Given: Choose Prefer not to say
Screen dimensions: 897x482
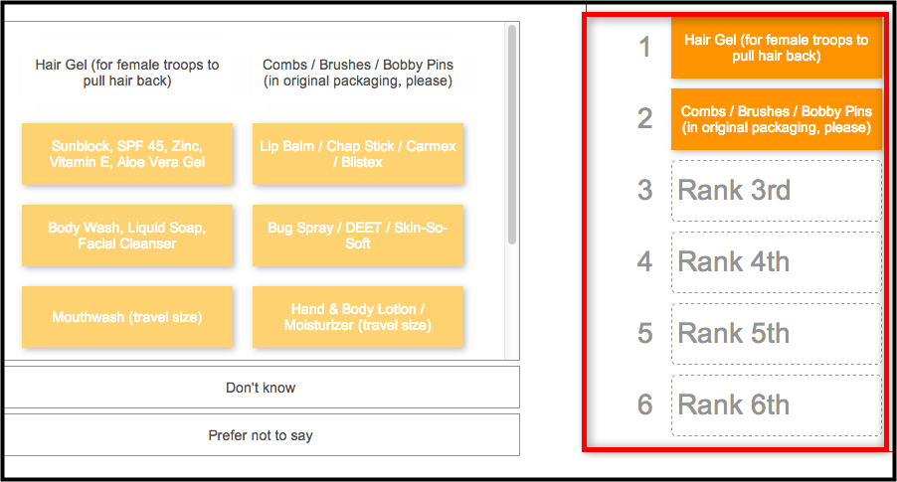Looking at the screenshot, I should click(x=261, y=435).
